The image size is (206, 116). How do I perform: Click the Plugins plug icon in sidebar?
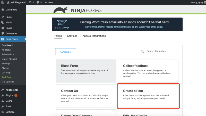(x=3, y=95)
